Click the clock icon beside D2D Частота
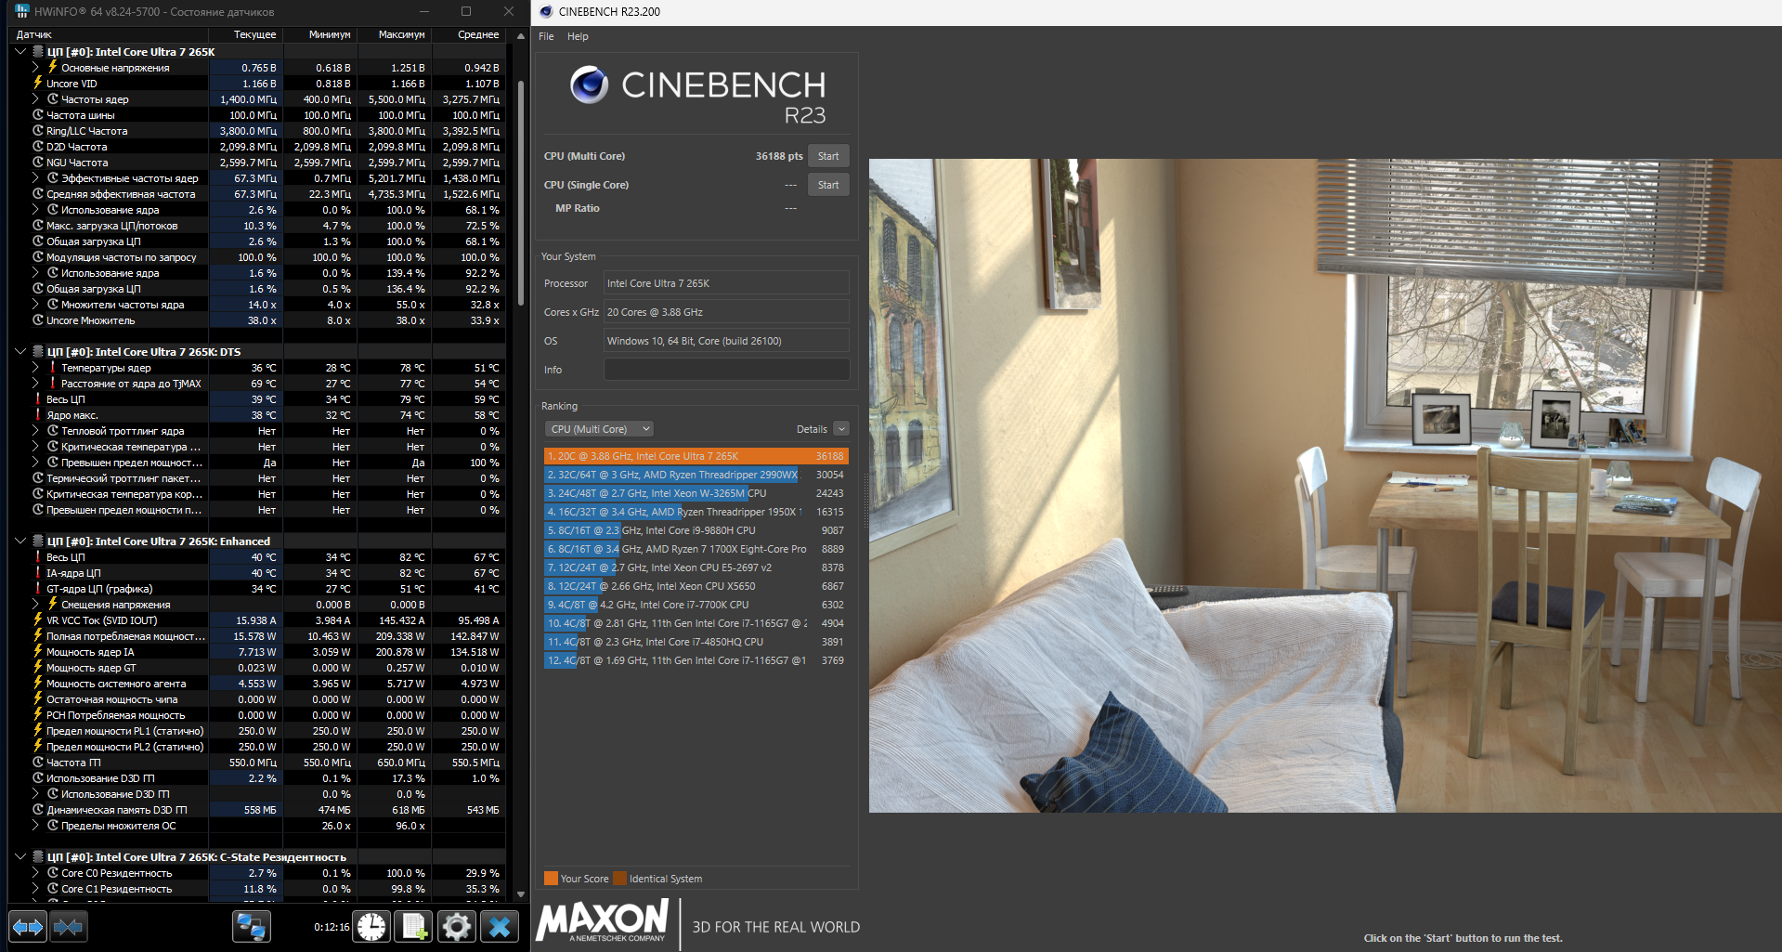This screenshot has height=952, width=1782. 38,146
